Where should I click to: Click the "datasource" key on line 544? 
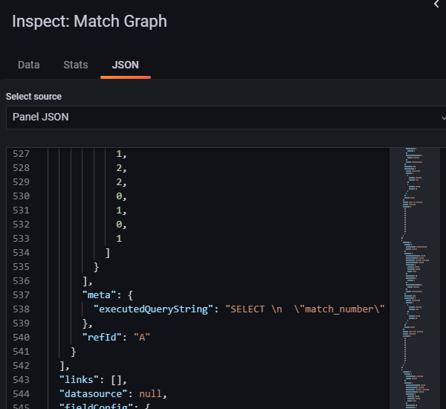94,394
